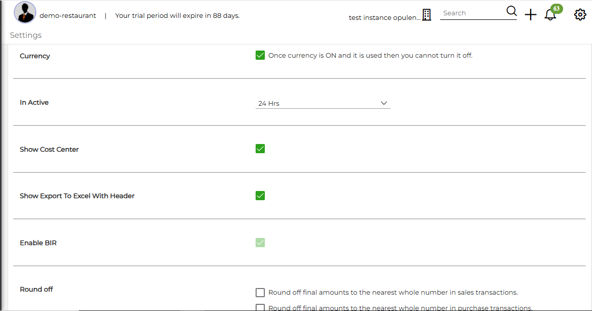Enable round off for purchase transactions

[x=260, y=307]
